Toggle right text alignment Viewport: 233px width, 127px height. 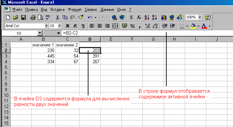107,26
